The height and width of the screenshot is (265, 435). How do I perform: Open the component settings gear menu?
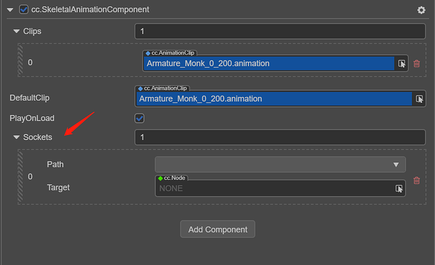(421, 10)
